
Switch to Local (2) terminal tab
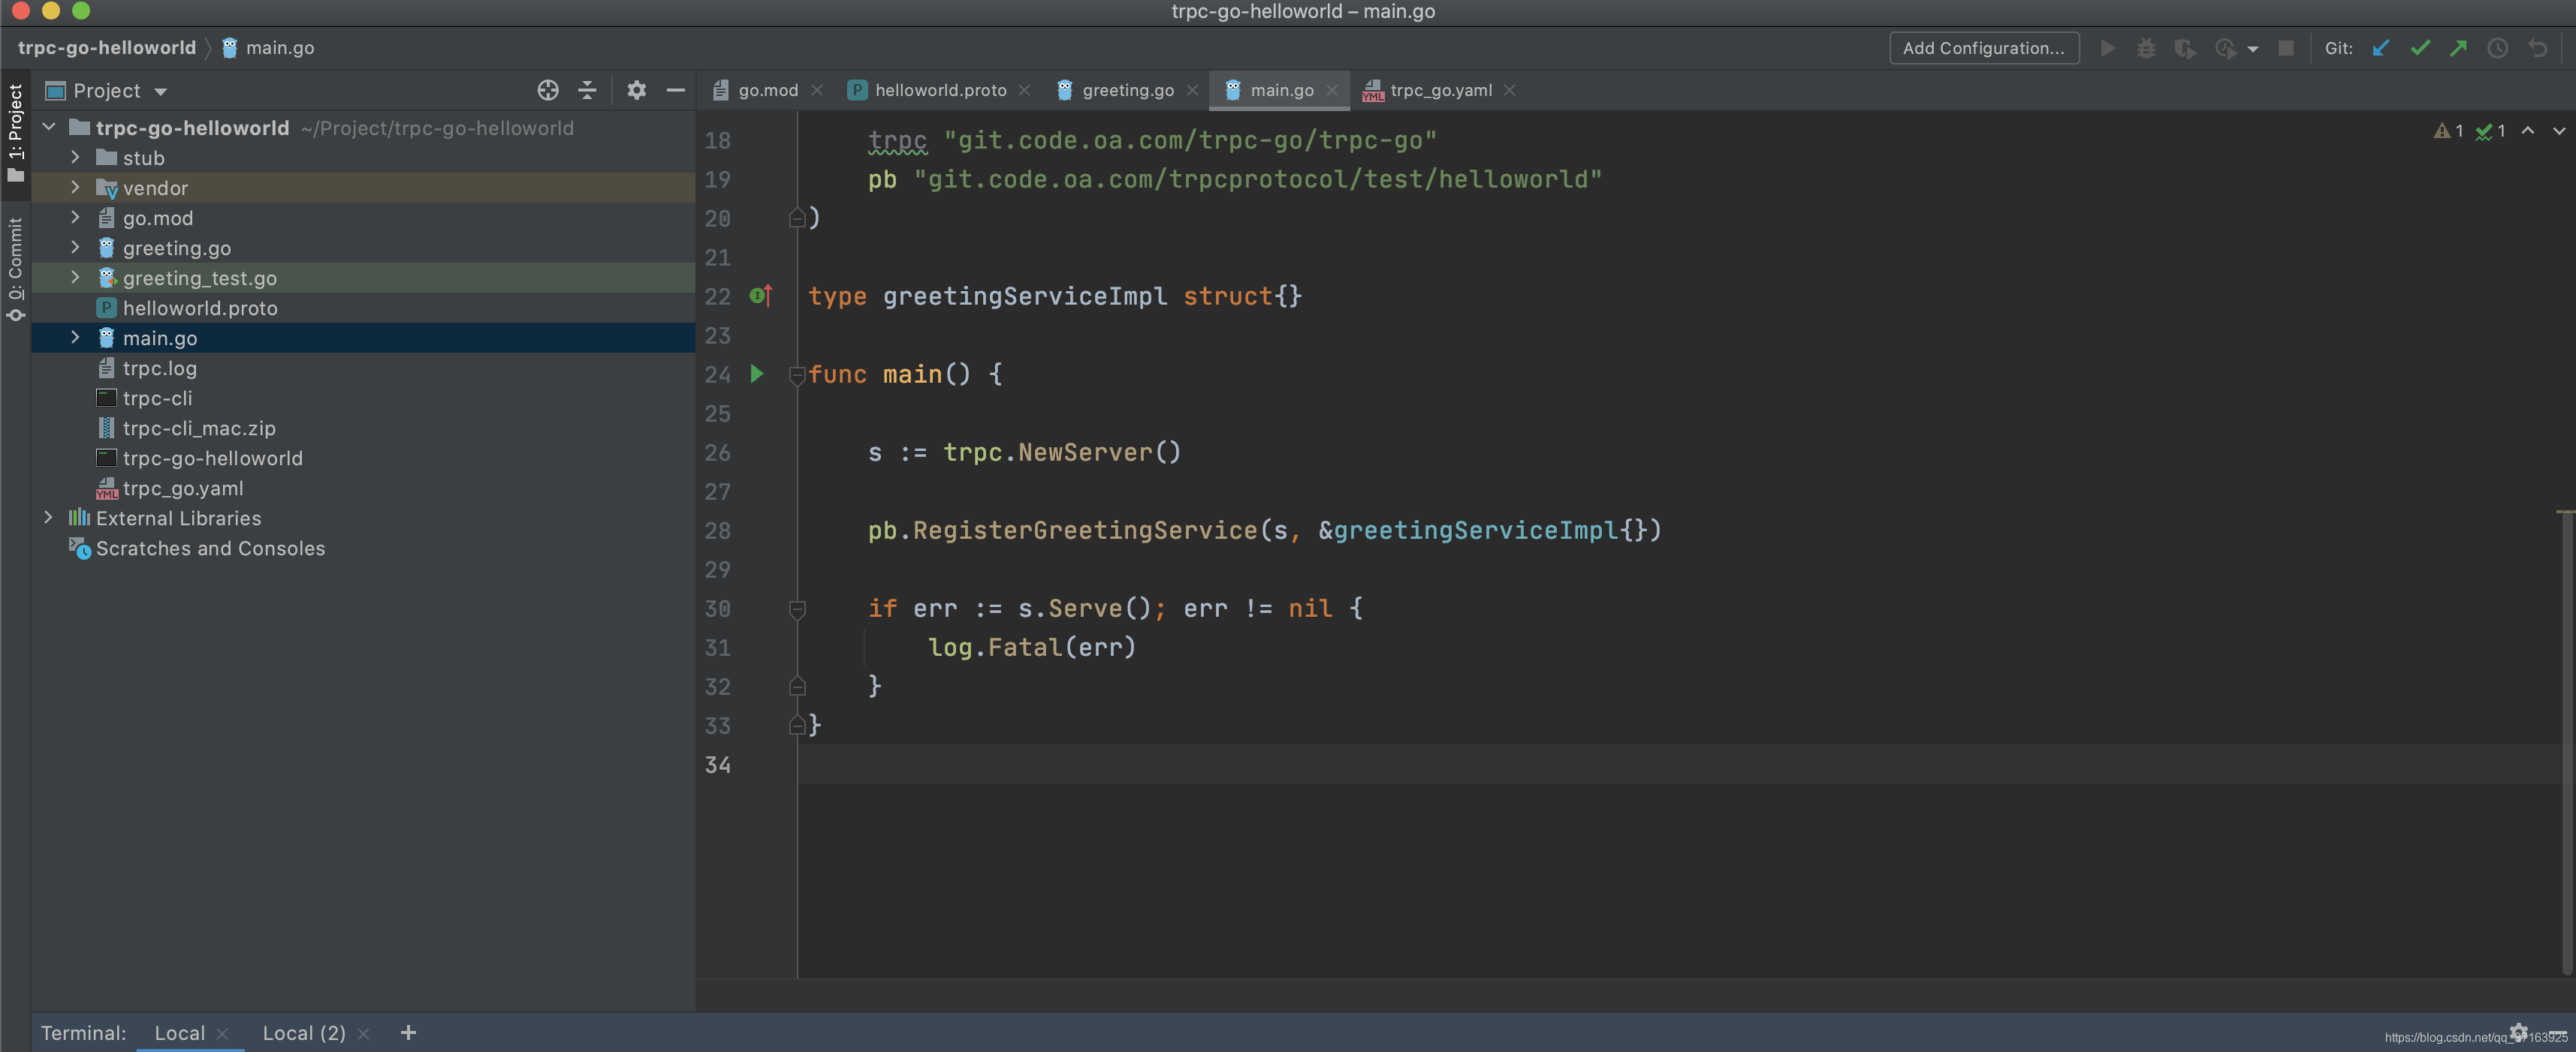coord(303,1033)
